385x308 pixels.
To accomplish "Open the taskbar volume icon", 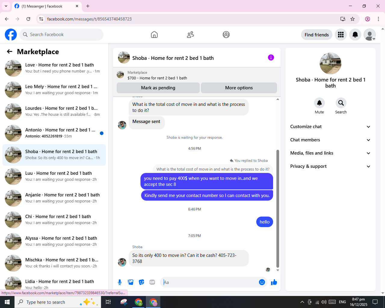I will pos(324,302).
